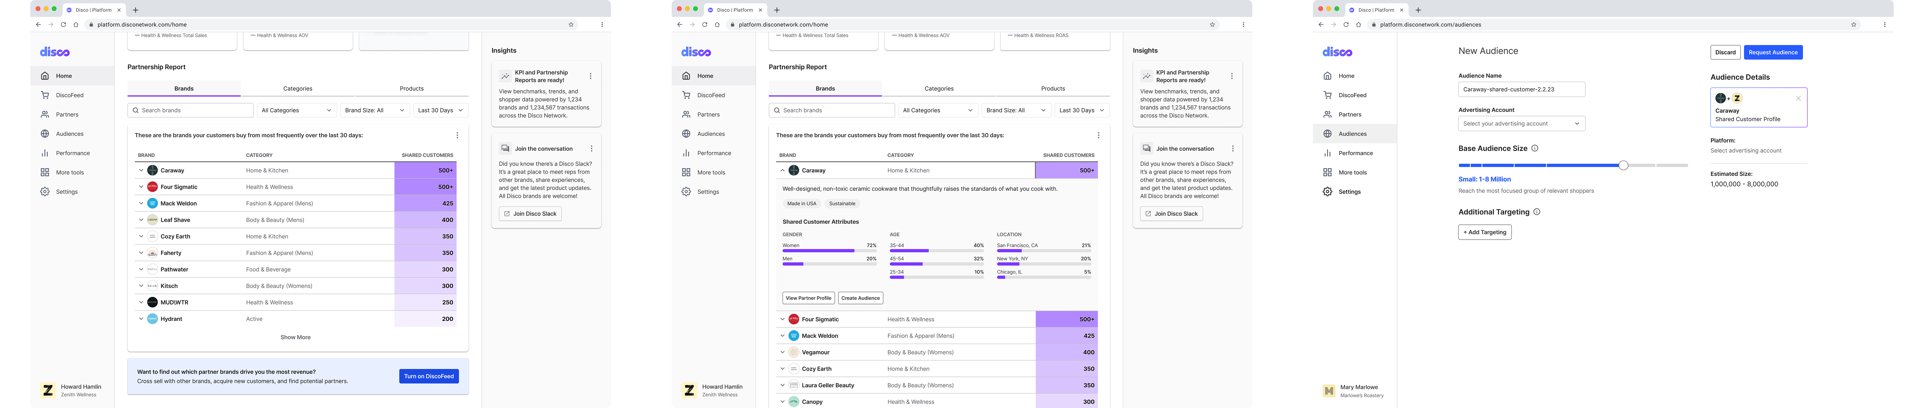
Task: Expand the Leaf Shave brand row
Action: tap(141, 220)
